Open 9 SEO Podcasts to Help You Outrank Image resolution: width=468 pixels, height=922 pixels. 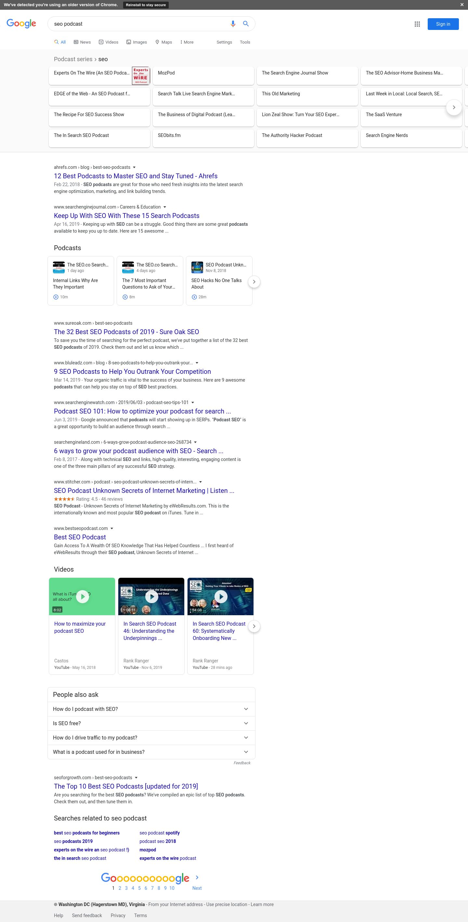coord(132,372)
